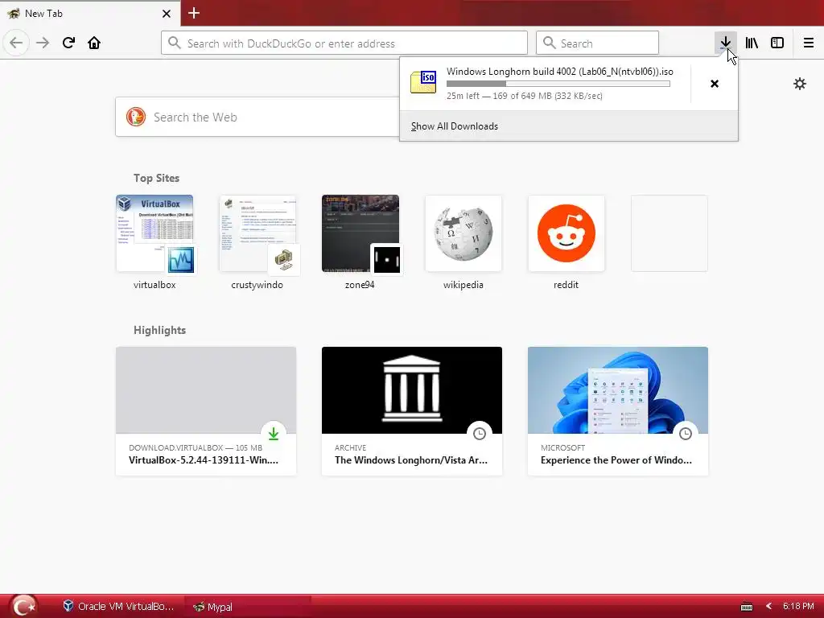This screenshot has height=618, width=824.
Task: Click the green download badge on VirtualBox card
Action: [274, 434]
